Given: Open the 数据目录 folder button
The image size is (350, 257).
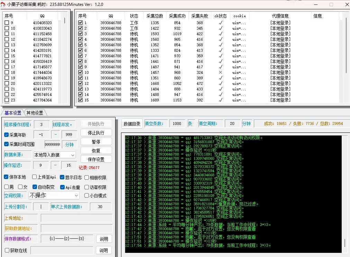Looking at the screenshot, I should (x=132, y=124).
